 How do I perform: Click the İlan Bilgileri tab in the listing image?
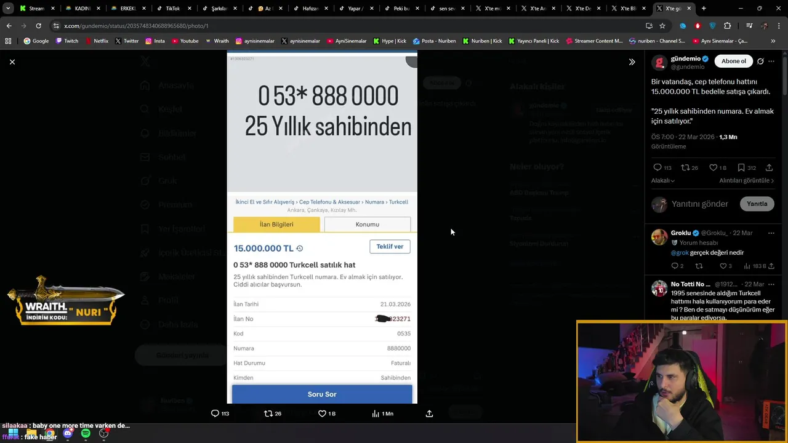276,224
